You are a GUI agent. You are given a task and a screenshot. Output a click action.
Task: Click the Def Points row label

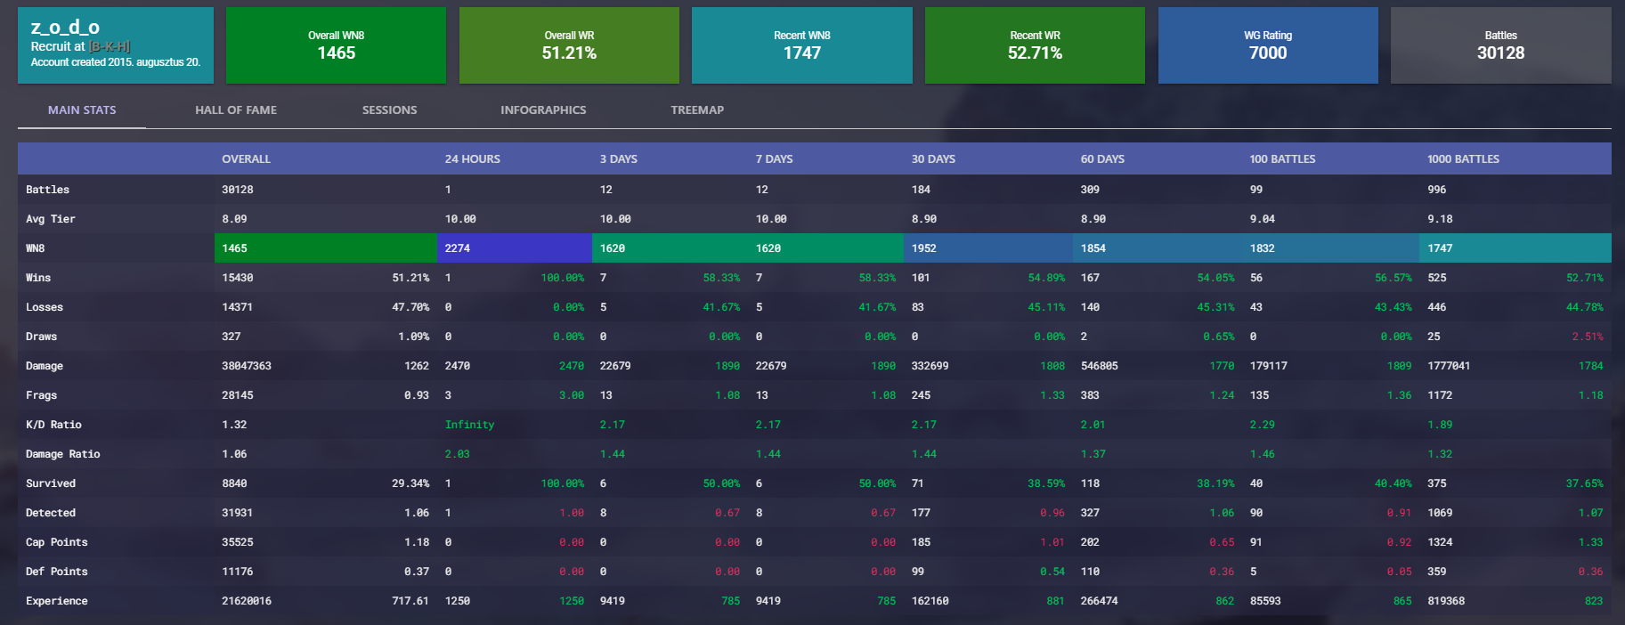click(57, 572)
